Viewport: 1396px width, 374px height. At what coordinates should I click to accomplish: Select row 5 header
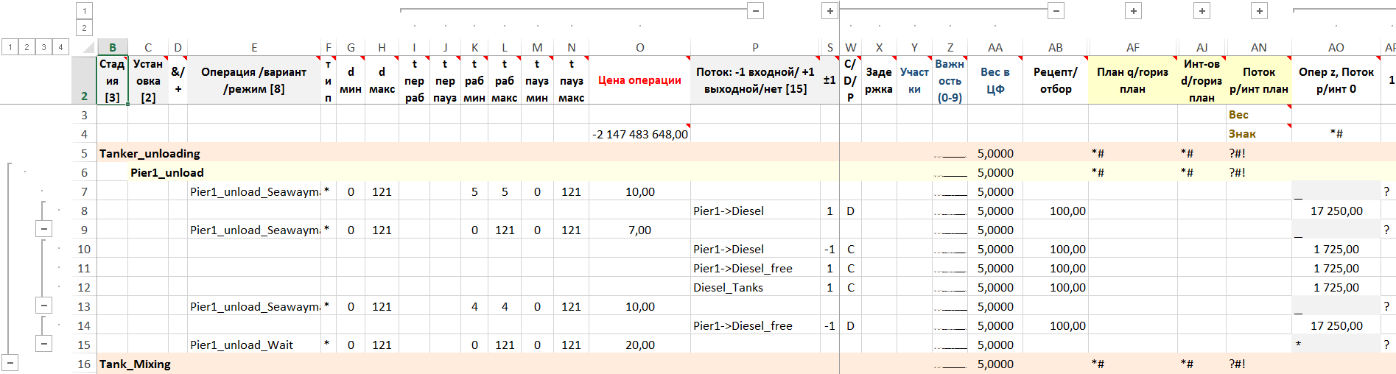(84, 153)
